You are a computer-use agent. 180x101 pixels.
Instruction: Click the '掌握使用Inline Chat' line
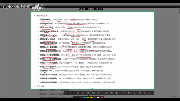pyautogui.click(x=75, y=35)
